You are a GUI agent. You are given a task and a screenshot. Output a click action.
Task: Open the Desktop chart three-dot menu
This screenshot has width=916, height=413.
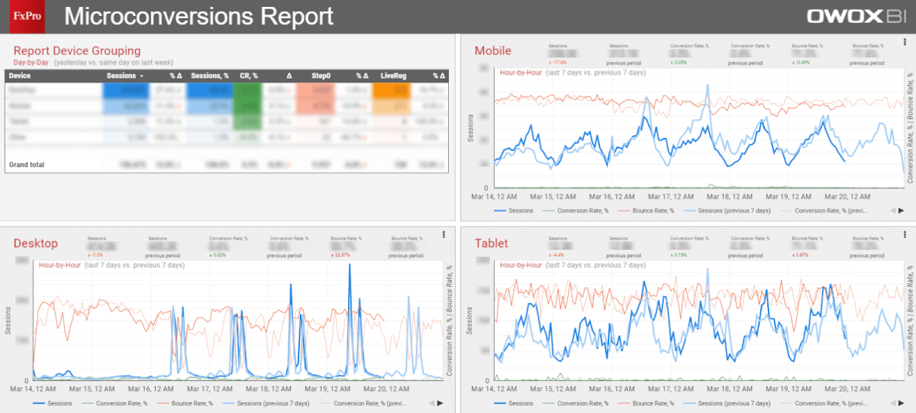click(443, 235)
